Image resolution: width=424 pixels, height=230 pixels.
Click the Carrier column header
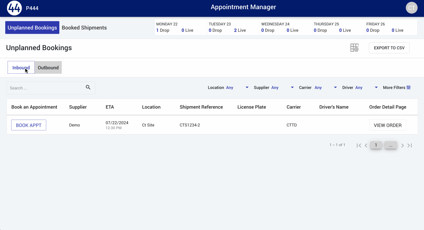point(293,107)
